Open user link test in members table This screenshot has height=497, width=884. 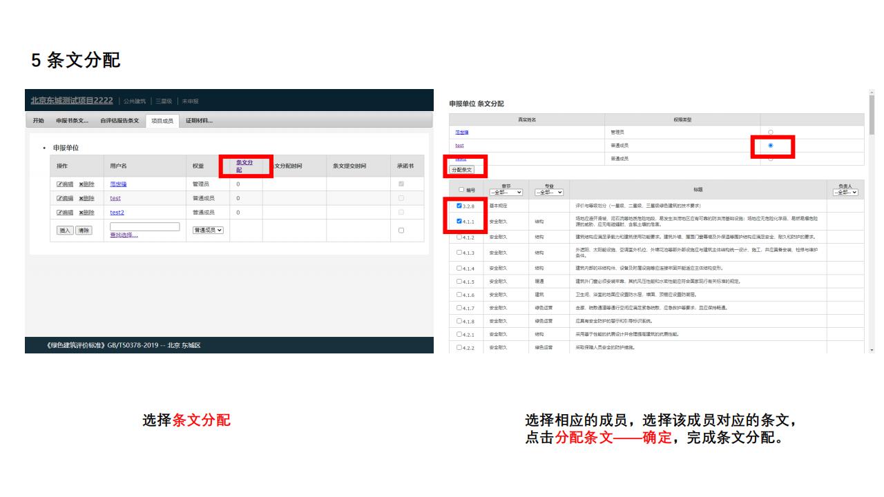point(115,198)
